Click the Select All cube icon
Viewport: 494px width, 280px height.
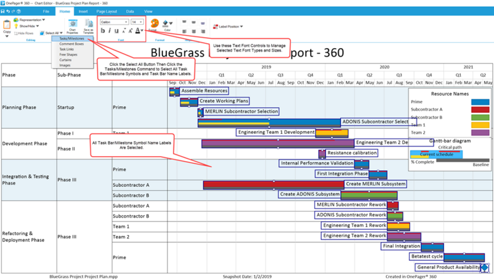42,33
